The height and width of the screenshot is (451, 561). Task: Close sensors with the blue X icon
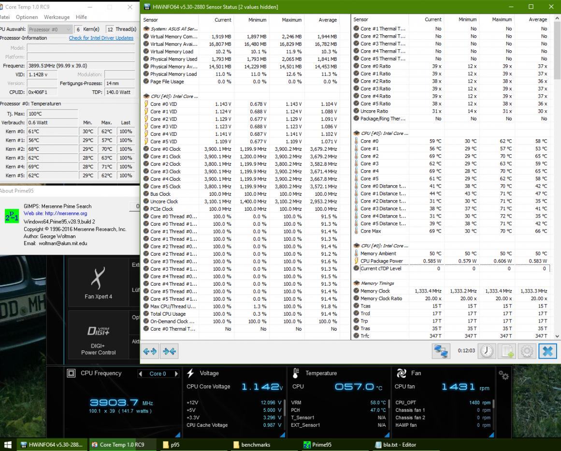(547, 351)
